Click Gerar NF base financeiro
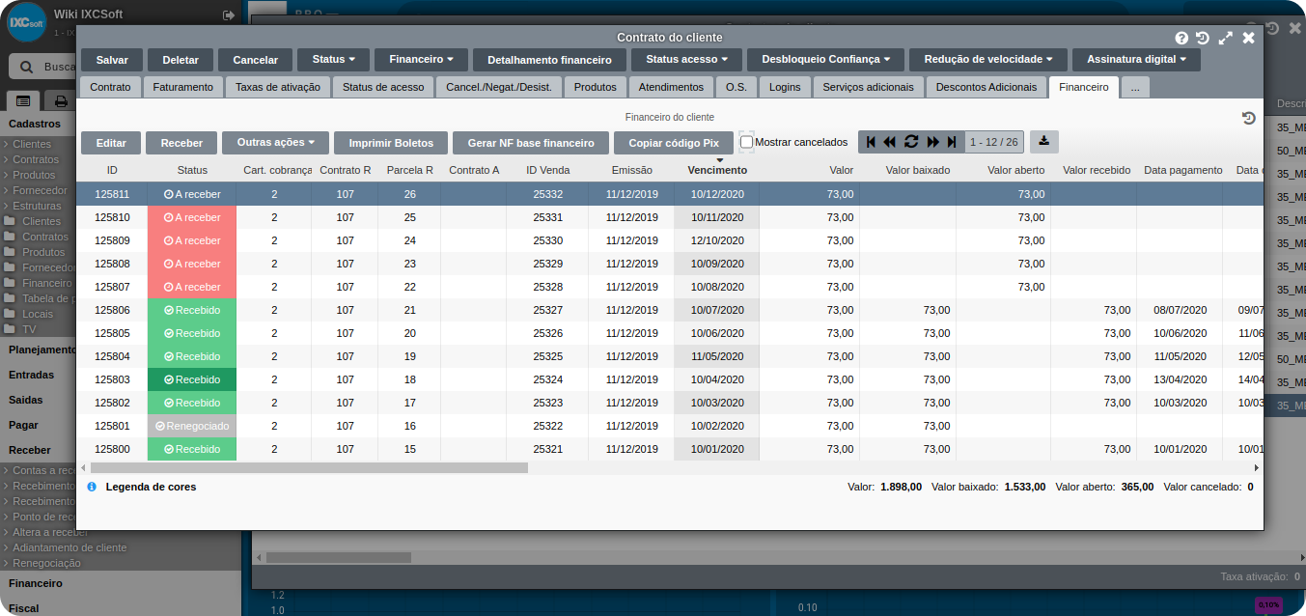 click(531, 143)
